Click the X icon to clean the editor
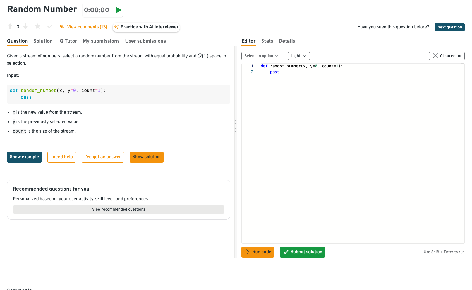 click(x=435, y=56)
